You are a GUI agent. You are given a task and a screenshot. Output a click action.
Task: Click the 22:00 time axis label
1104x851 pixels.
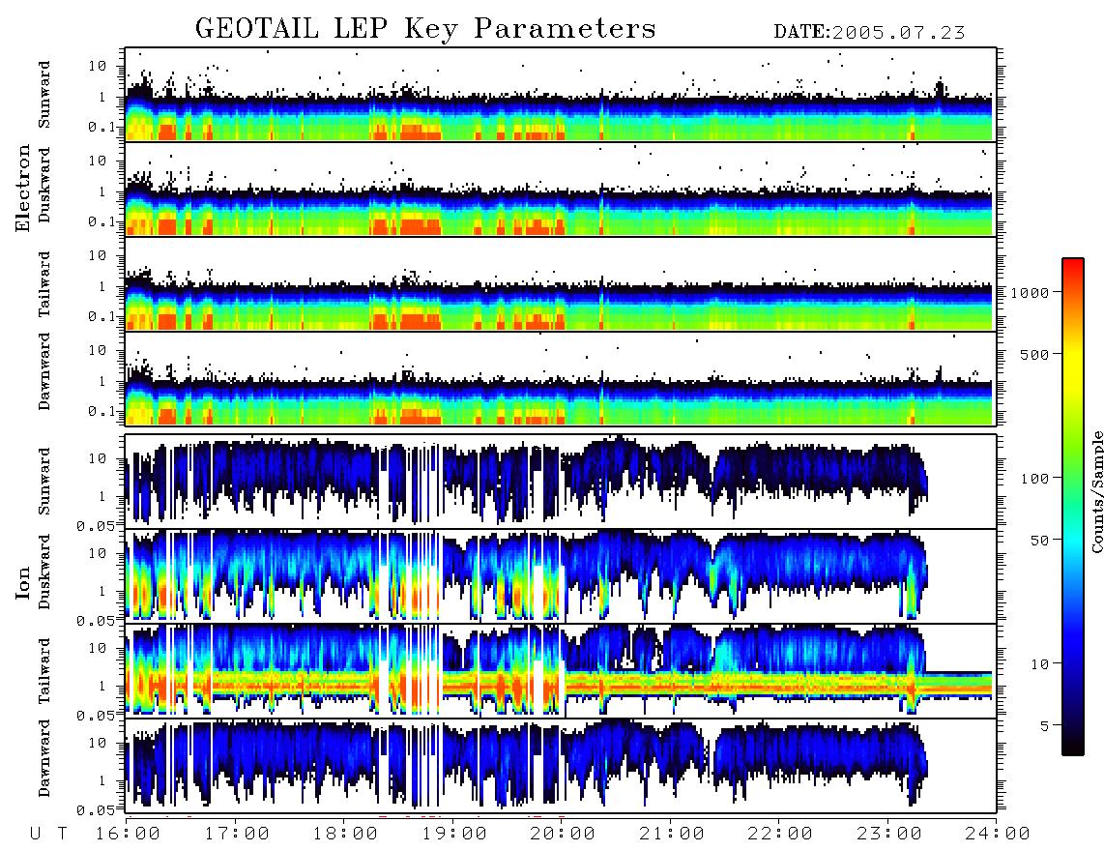point(780,834)
